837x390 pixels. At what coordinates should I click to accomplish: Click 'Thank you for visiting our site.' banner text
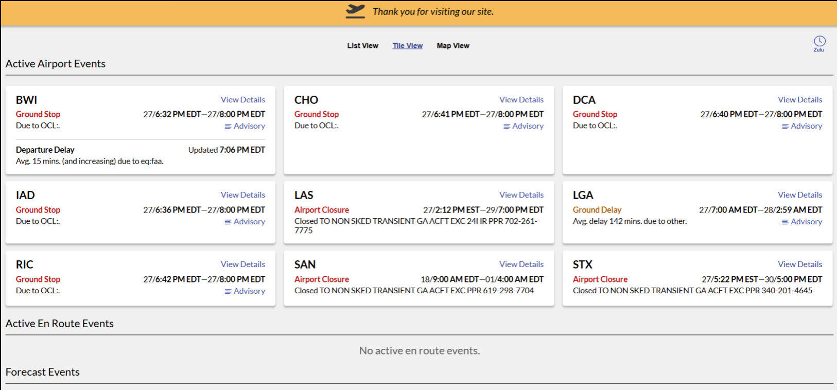pos(433,11)
